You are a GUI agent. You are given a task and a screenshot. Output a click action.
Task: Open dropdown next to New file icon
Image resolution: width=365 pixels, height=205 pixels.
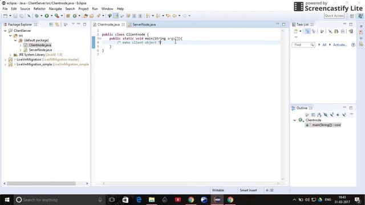point(10,16)
